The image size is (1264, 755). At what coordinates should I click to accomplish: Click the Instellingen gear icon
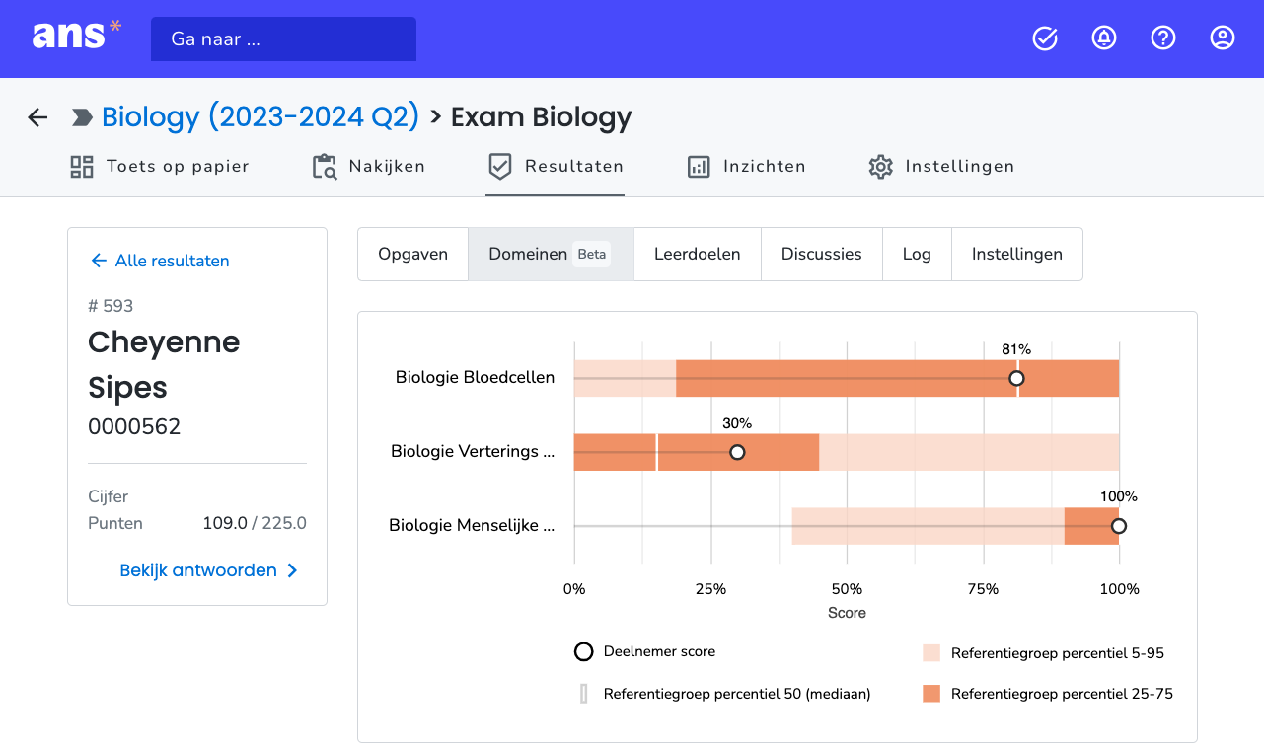pyautogui.click(x=880, y=167)
